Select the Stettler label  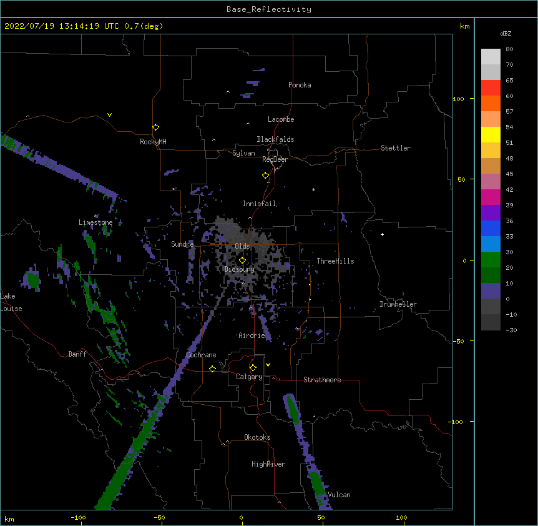[396, 148]
